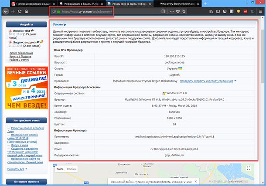The width and height of the screenshot is (266, 186).
Task: Click the yellow smiley extension icon
Action: point(239,11)
